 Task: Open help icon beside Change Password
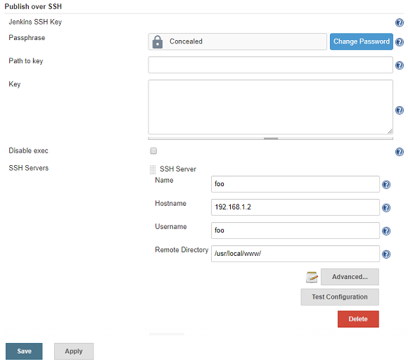click(399, 42)
